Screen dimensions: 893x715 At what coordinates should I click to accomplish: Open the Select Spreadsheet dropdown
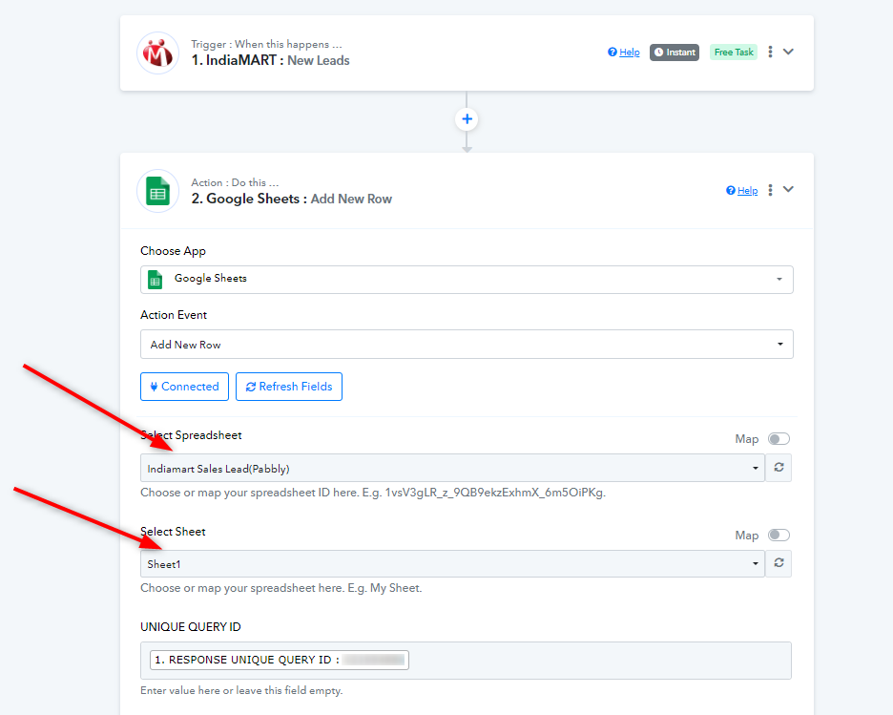[452, 468]
